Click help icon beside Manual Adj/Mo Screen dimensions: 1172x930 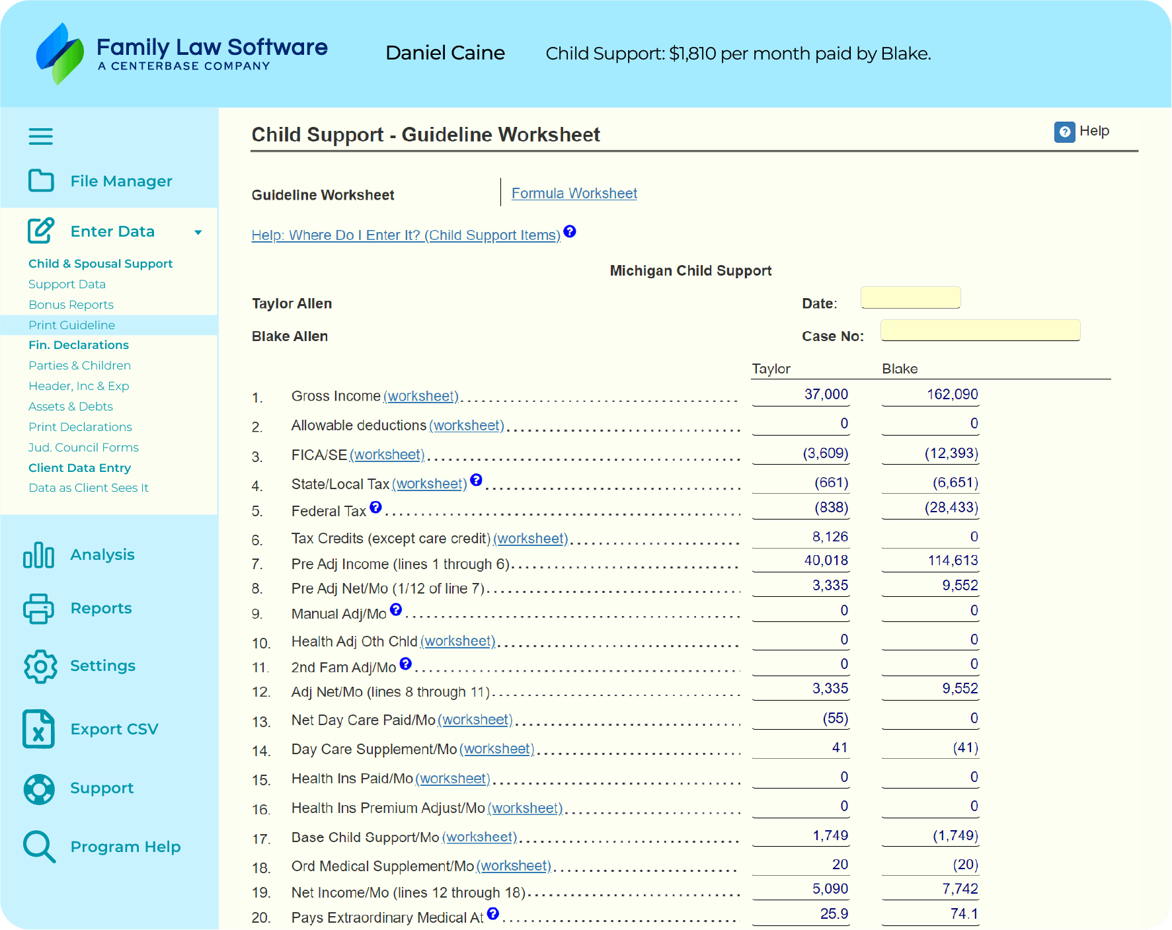click(396, 609)
